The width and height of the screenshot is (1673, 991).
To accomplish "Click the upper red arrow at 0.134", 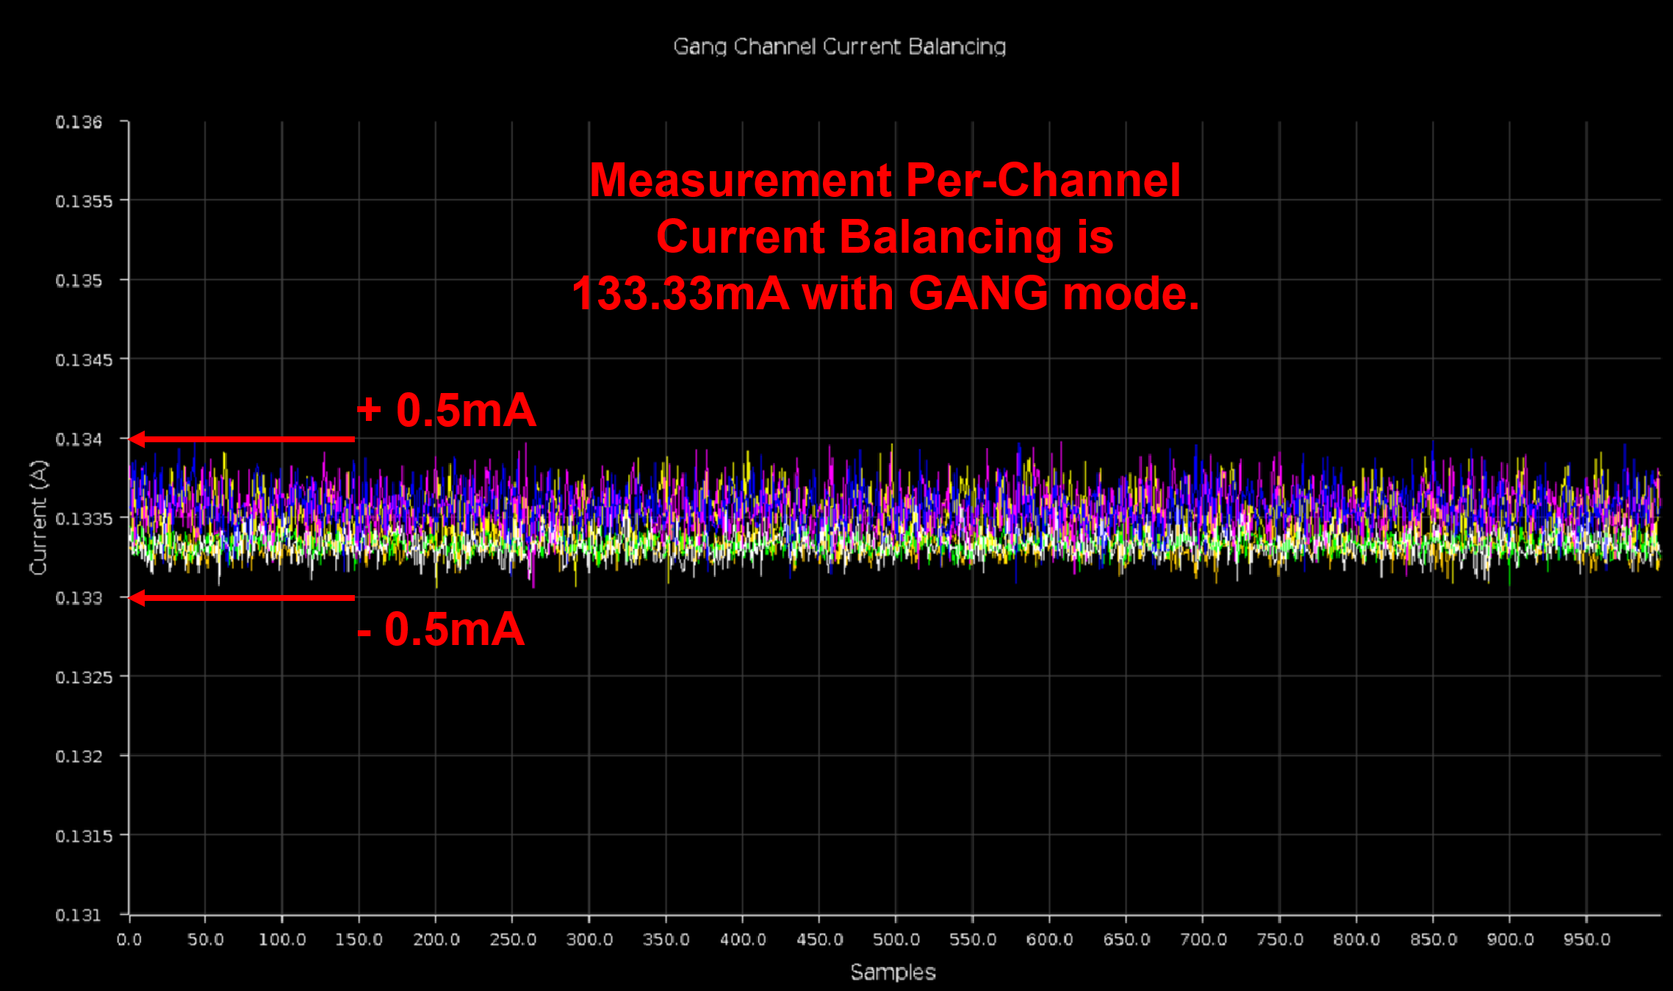I will (242, 439).
